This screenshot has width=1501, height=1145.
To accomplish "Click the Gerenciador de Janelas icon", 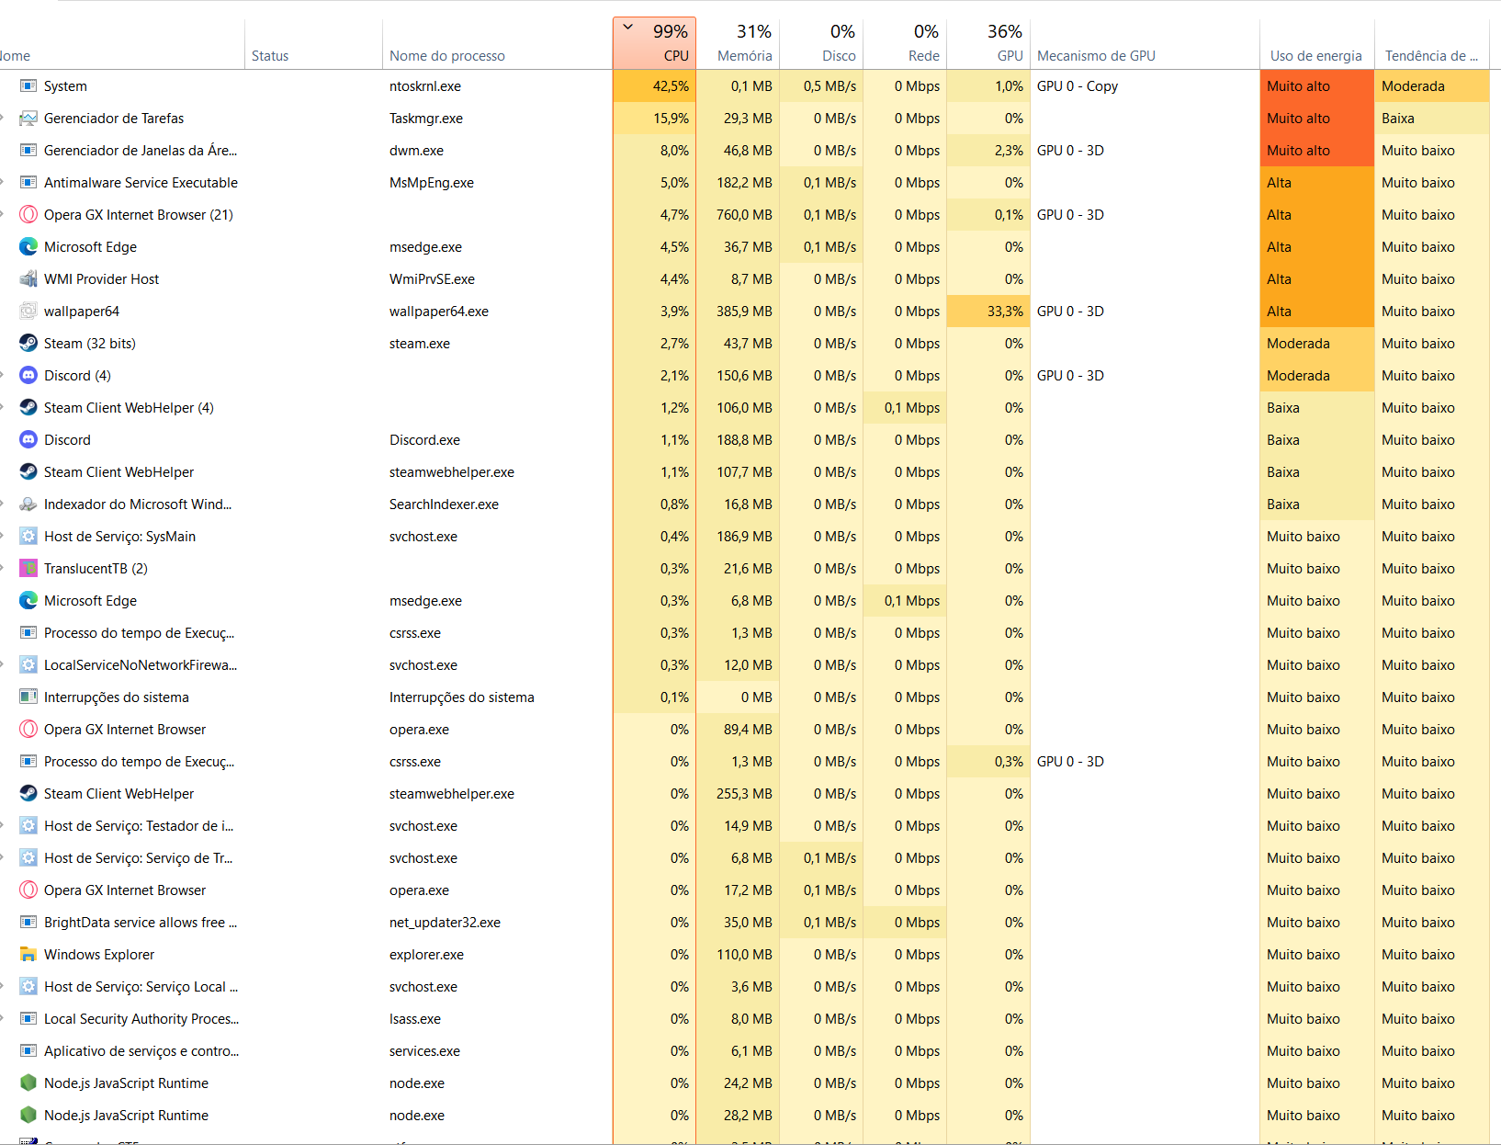I will (x=28, y=151).
